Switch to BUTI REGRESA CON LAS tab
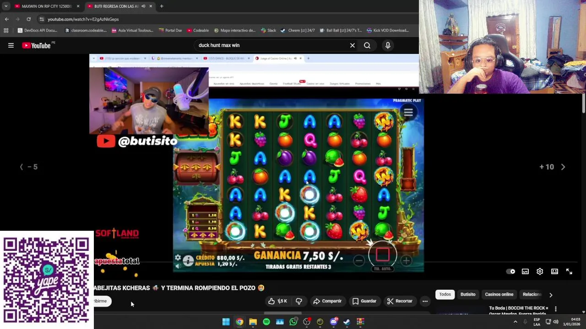 pyautogui.click(x=120, y=6)
